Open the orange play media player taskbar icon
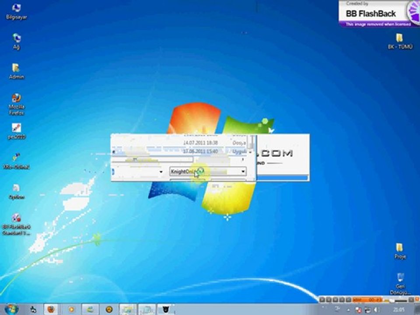Image resolution: width=420 pixels, height=315 pixels. (71, 309)
